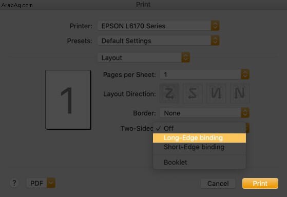The height and width of the screenshot is (197, 287).
Task: Open the Pages per Sheet dropdown
Action: 205,74
